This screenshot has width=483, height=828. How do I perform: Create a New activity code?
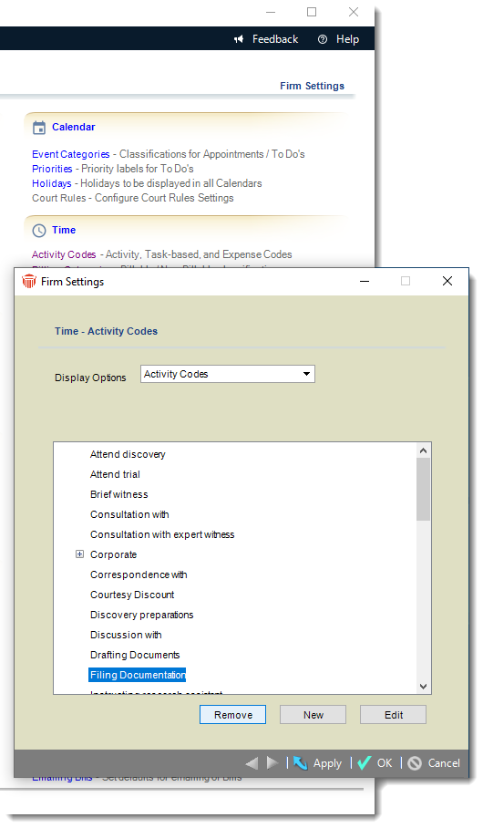(x=313, y=714)
